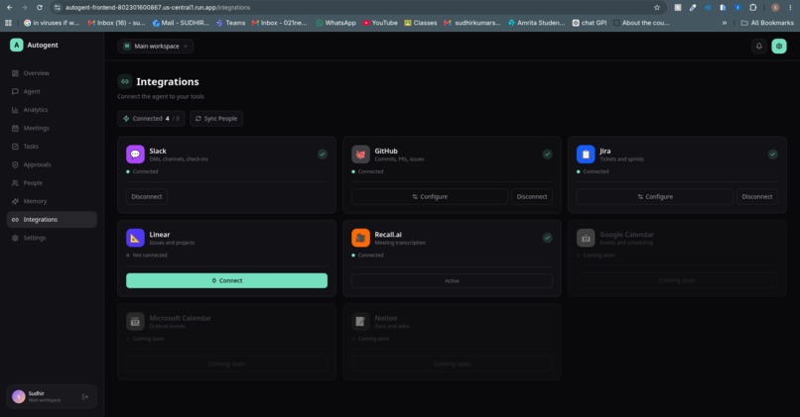Open the chat GPT bookmark

pos(590,23)
